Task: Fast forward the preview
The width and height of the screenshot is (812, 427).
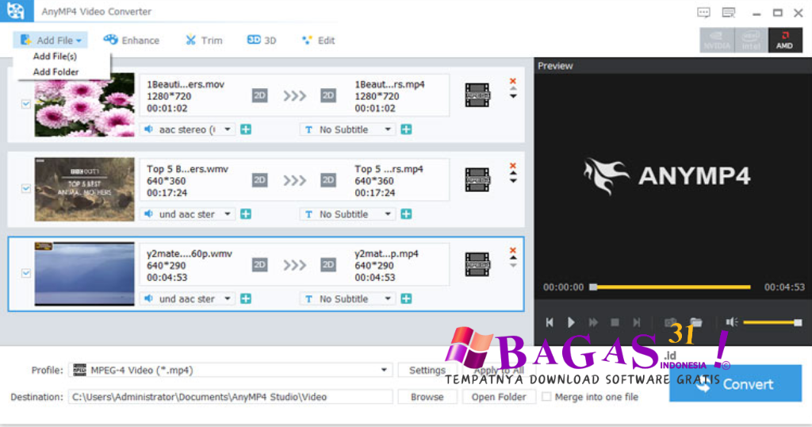Action: (593, 322)
